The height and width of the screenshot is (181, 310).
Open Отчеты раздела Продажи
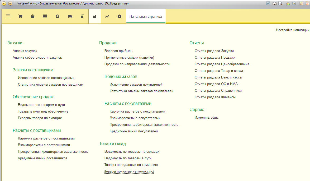tap(215, 57)
